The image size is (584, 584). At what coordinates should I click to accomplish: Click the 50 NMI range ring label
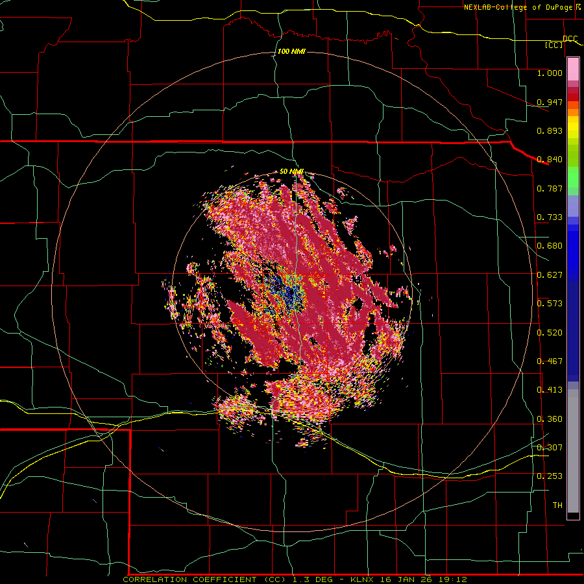click(x=291, y=171)
